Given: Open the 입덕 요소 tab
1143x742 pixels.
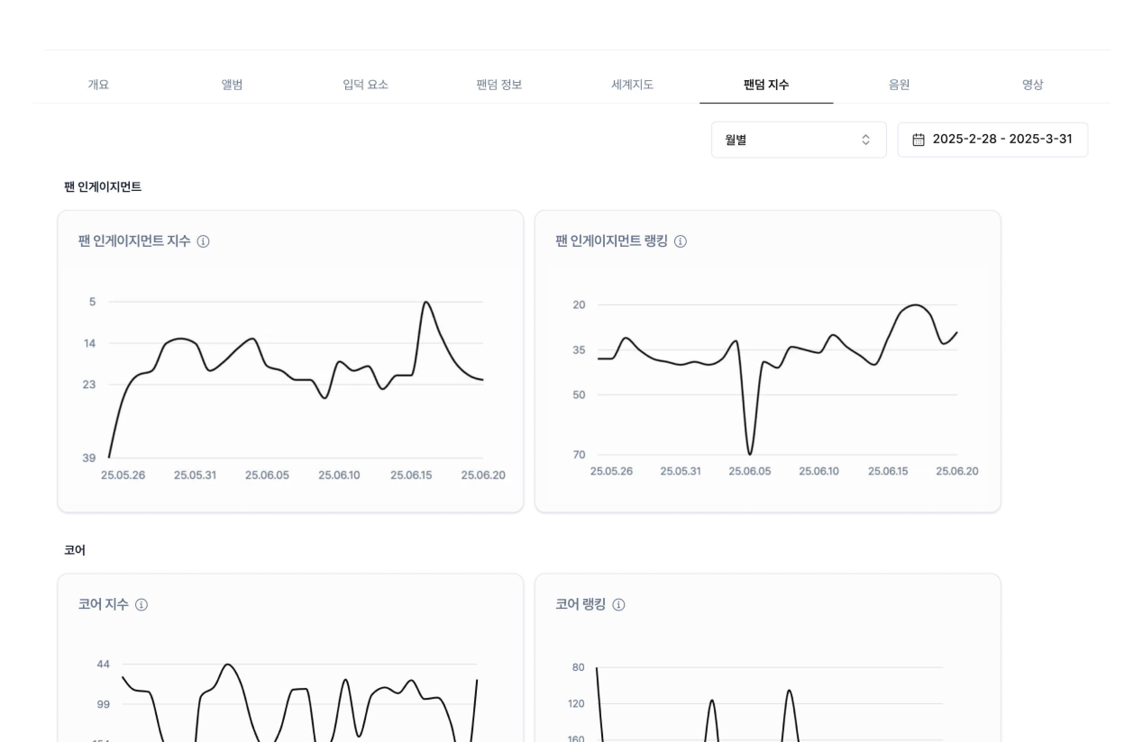Looking at the screenshot, I should (x=366, y=84).
